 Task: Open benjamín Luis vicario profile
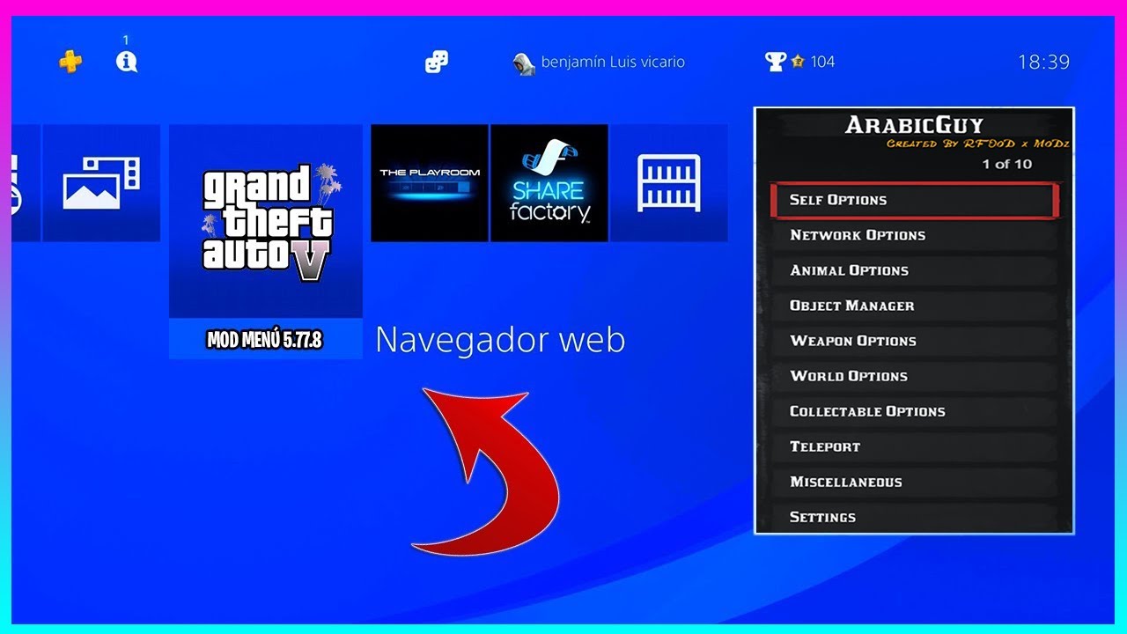point(599,62)
